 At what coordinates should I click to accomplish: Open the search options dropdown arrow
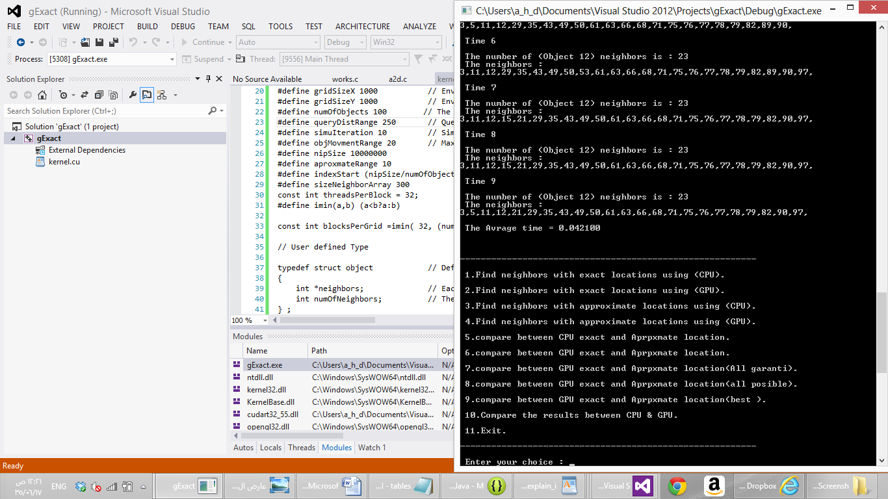pos(222,111)
